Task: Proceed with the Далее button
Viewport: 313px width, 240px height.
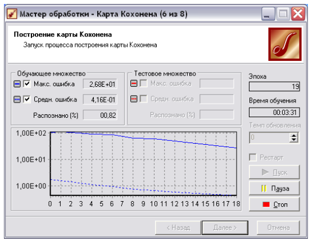Action: click(x=225, y=228)
